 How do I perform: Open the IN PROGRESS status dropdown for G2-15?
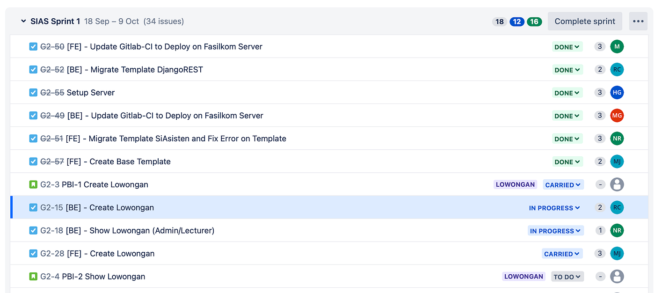(554, 208)
